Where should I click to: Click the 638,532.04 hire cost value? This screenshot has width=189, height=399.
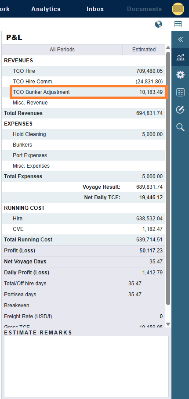(149, 218)
